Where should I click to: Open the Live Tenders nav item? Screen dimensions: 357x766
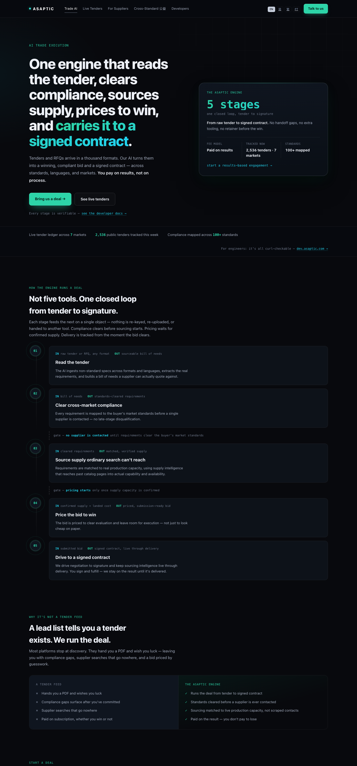coord(92,9)
